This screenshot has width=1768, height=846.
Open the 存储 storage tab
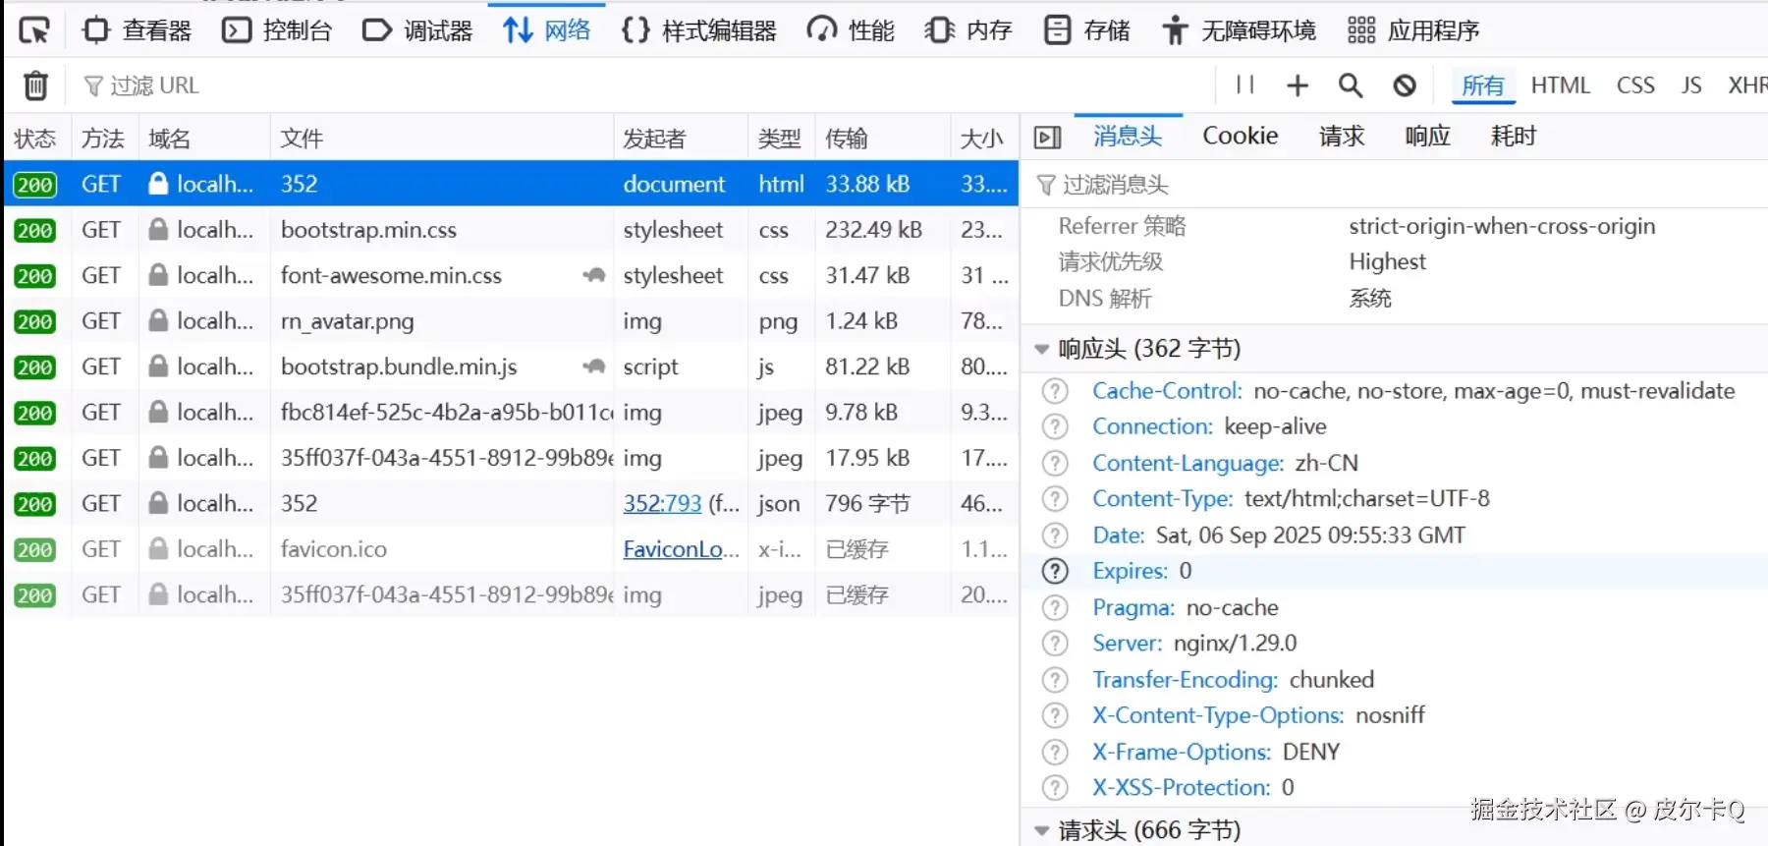pyautogui.click(x=1086, y=30)
